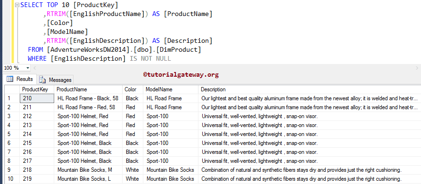Select row header 8 in results grid
This screenshot has height=184, width=421.
pos(12,161)
